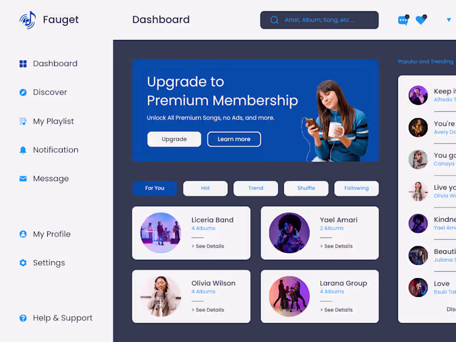This screenshot has height=342, width=456.
Task: Open the Message envelope icon
Action: coord(23,178)
